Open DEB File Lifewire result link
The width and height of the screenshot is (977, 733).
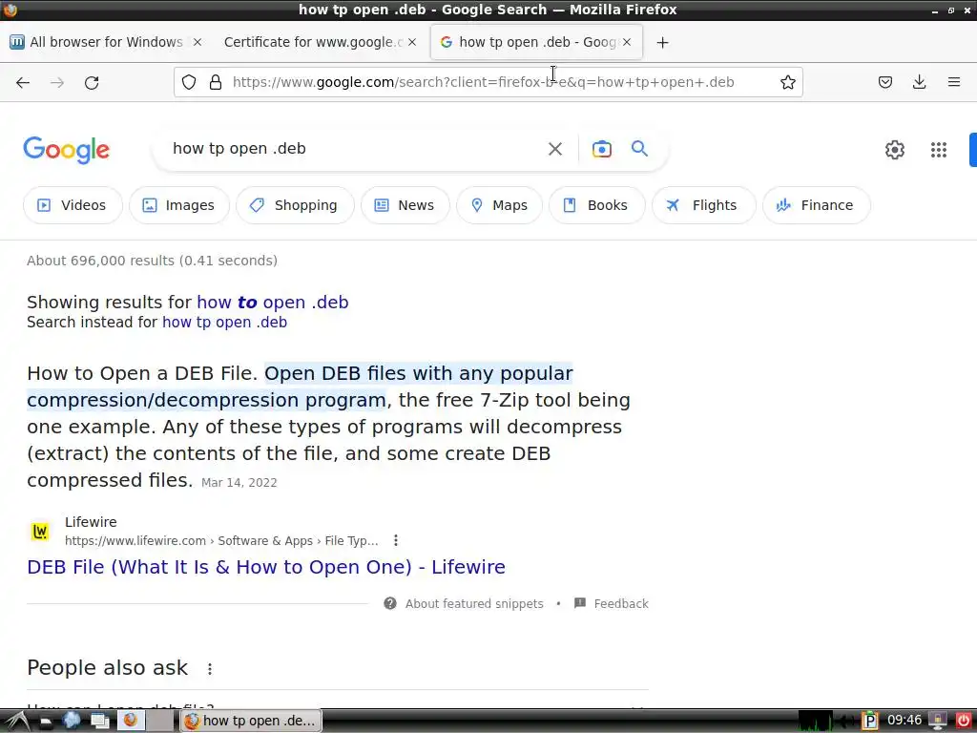point(266,567)
